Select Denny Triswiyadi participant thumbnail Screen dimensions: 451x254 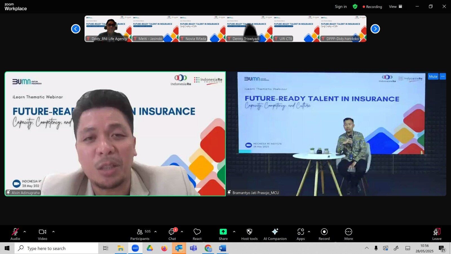pos(249,29)
